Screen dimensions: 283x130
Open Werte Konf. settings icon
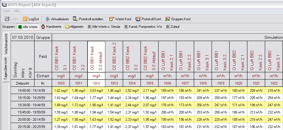[x=112, y=19]
